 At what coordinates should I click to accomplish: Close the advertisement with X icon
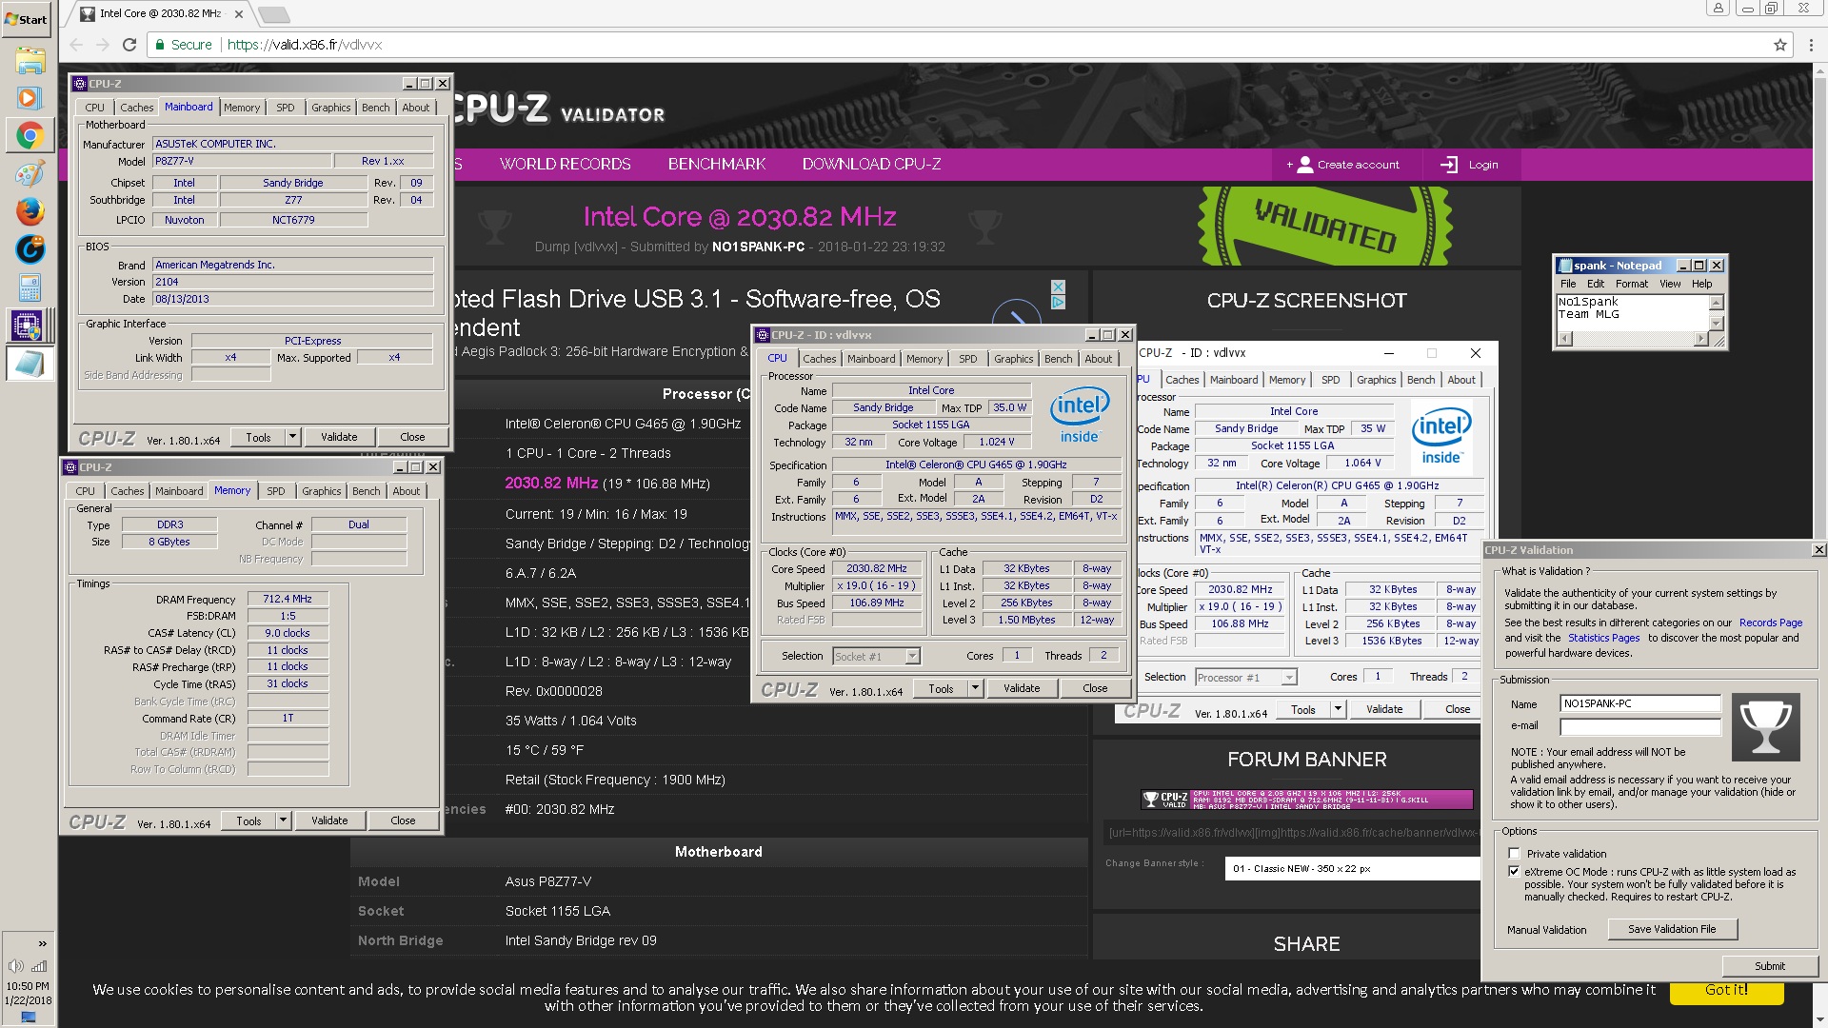point(1058,287)
